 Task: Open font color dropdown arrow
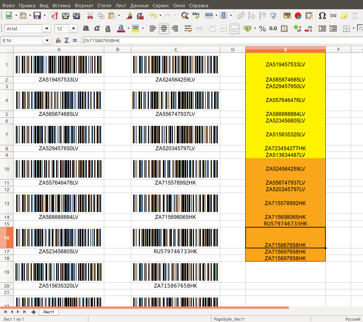129,28
